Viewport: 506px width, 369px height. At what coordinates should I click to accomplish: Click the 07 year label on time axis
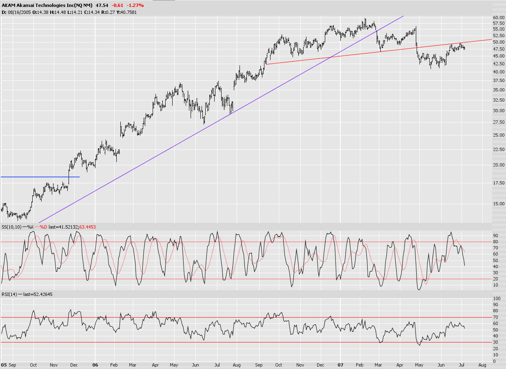click(341, 366)
